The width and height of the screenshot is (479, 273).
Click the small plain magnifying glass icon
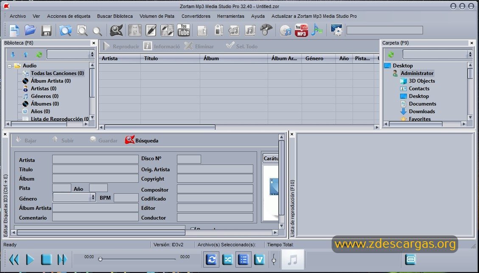97,31
